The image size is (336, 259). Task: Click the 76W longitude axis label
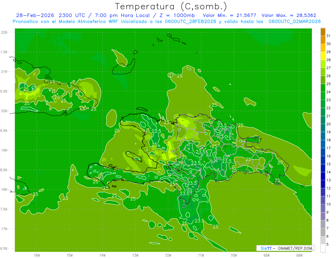click(37, 255)
